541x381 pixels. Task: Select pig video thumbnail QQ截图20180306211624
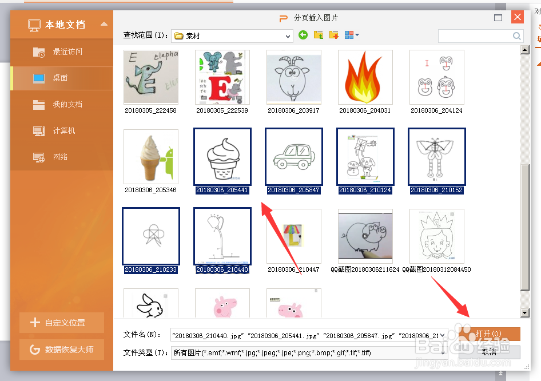(365, 236)
